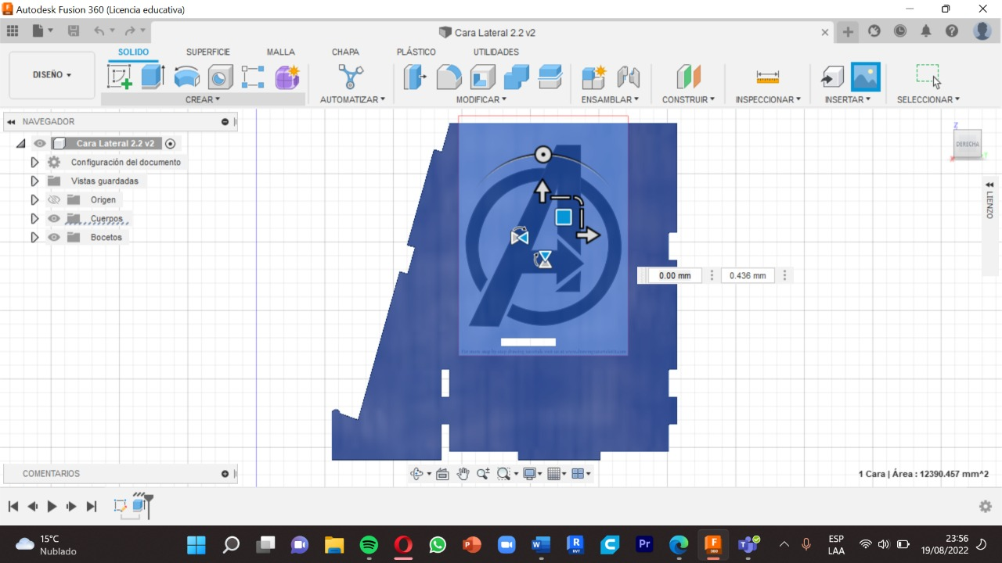
Task: Open the notifications bell
Action: coord(926,31)
